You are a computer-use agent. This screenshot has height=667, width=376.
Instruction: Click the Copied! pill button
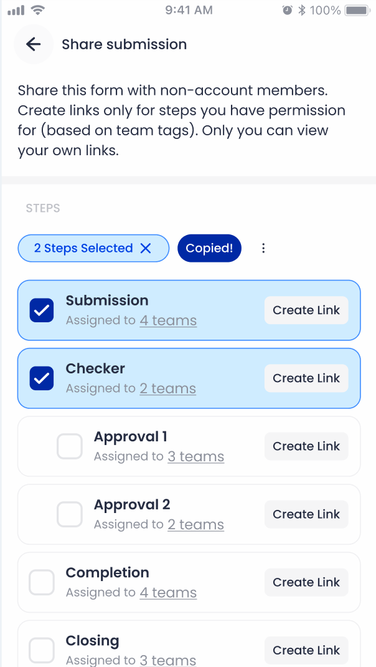coord(209,248)
